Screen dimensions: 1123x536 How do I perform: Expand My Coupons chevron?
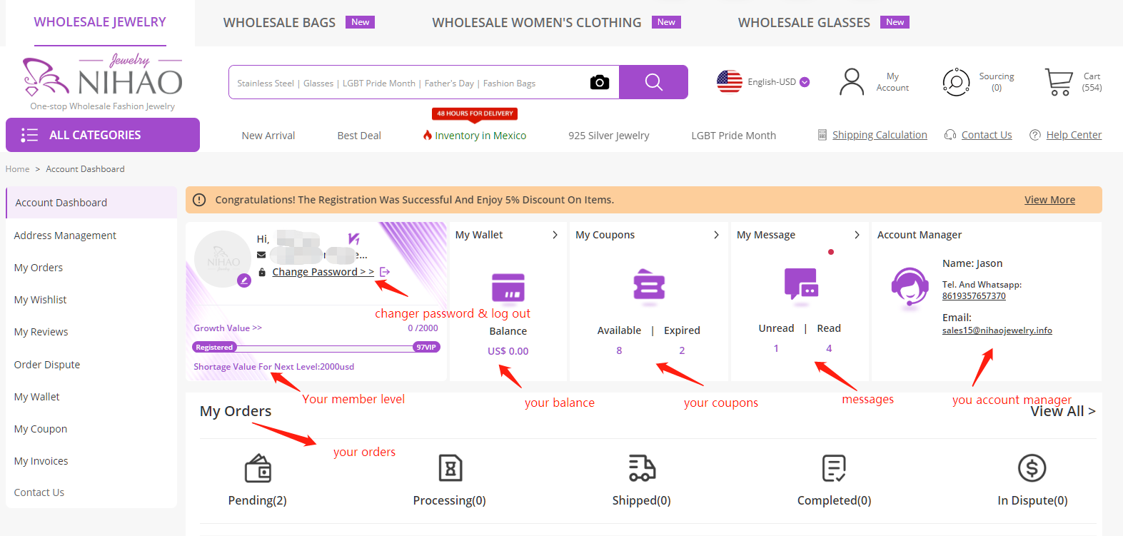[716, 235]
